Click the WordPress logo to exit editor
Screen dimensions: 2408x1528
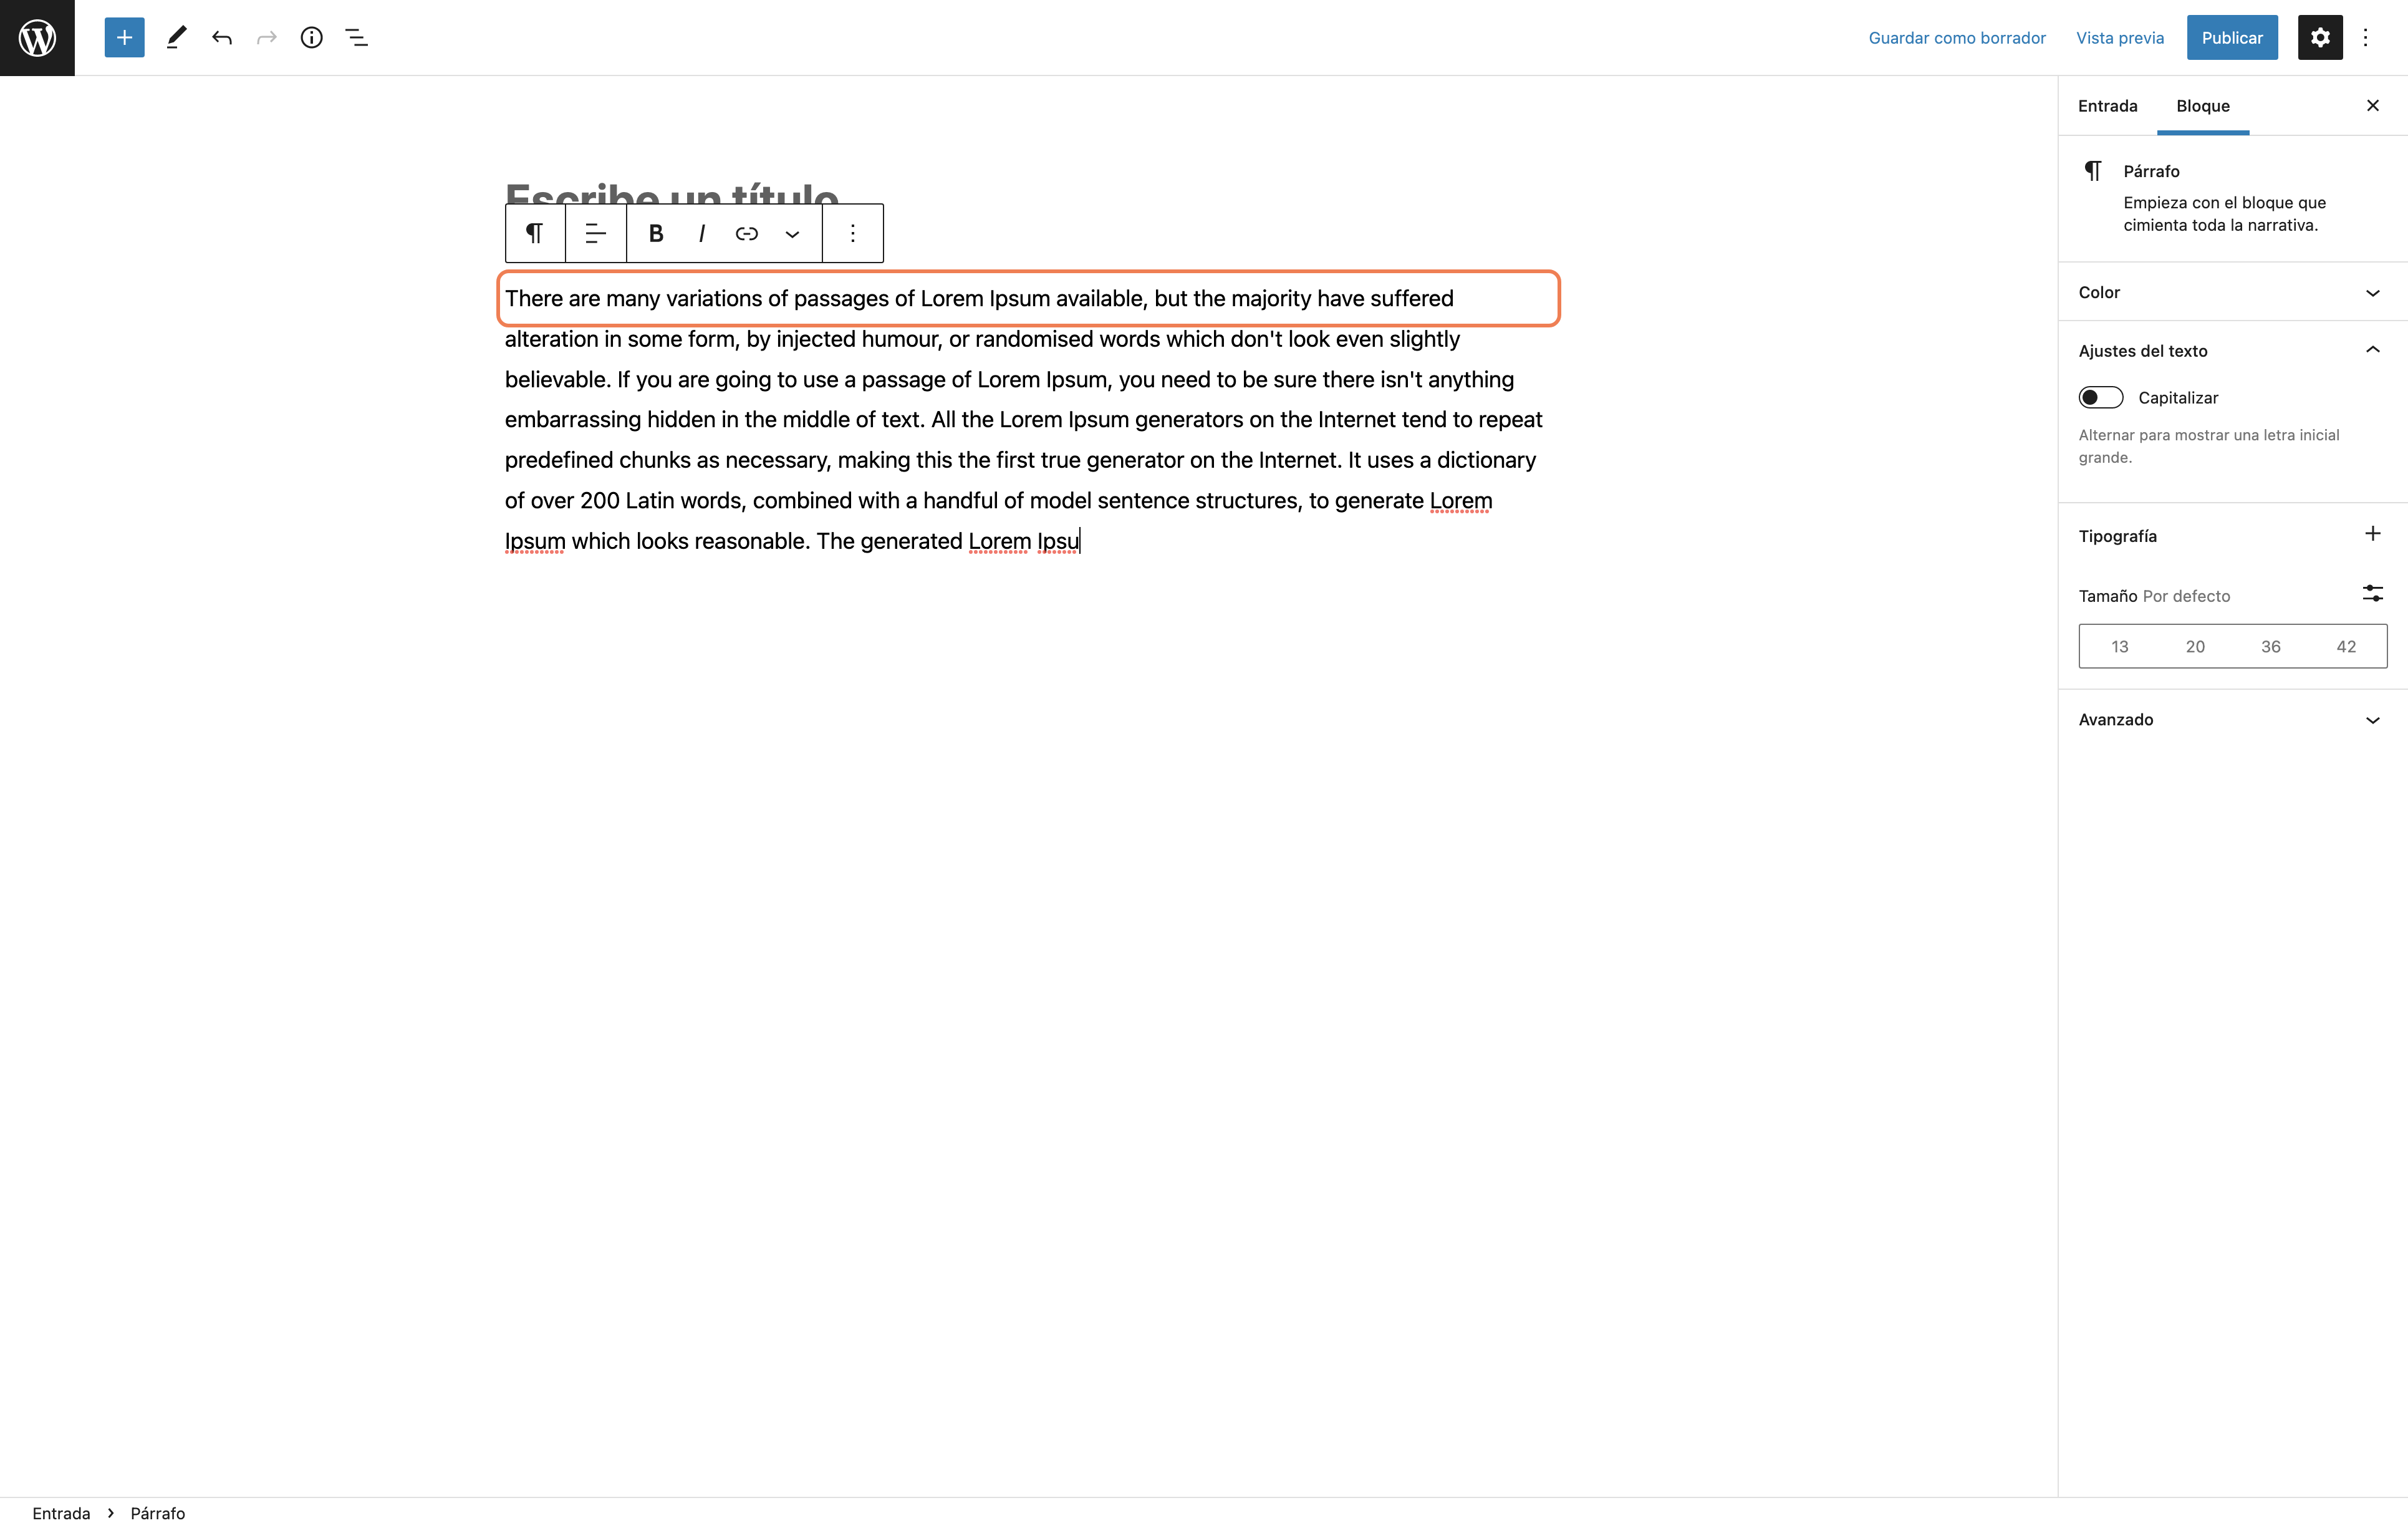point(37,37)
